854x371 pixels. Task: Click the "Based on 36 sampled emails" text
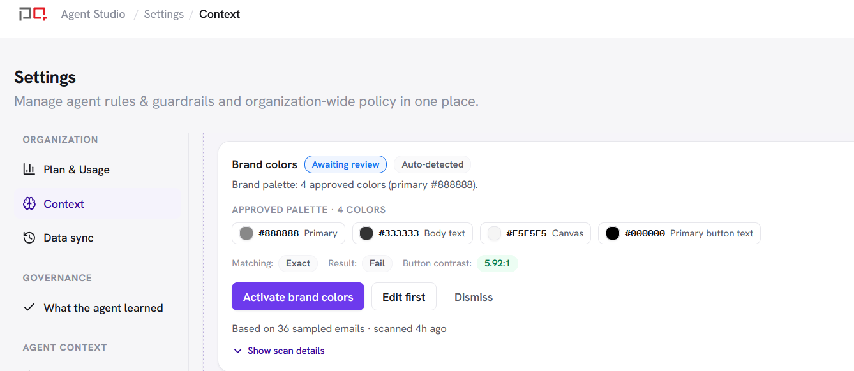coord(298,329)
